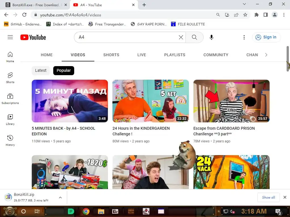Open Index of ~dartz bookmark
Viewport: 290px width, 217px height.
(x=65, y=24)
